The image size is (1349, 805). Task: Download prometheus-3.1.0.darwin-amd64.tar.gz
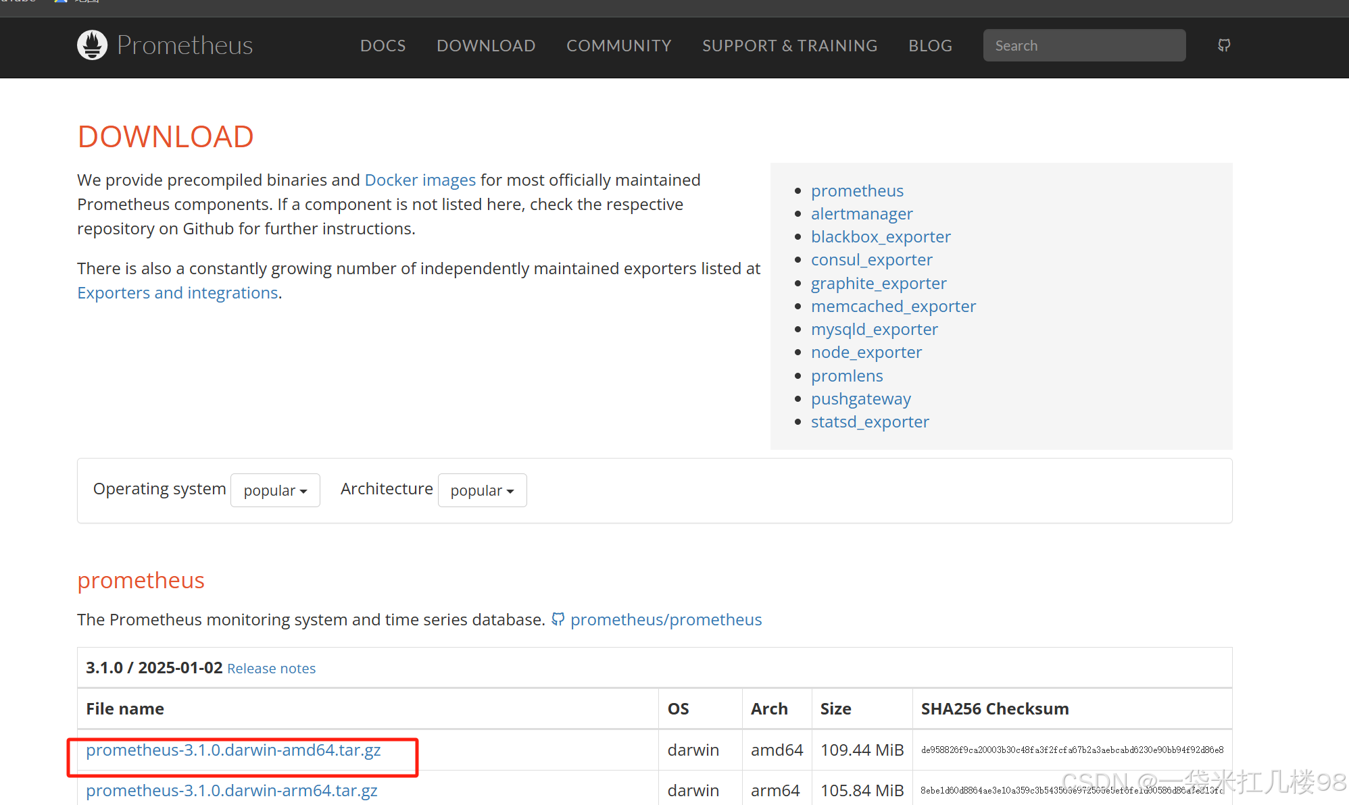click(233, 750)
